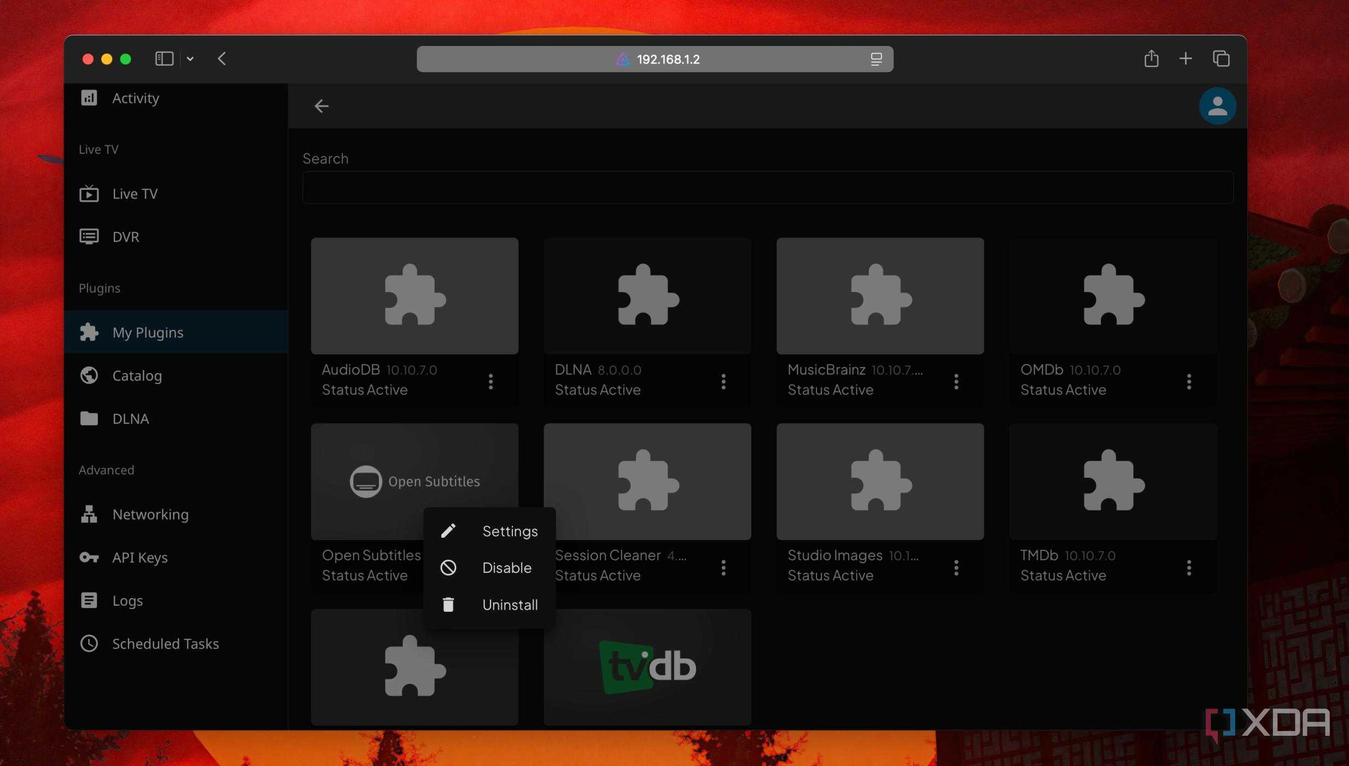Click the reader icon in address bar
The image size is (1349, 766).
click(876, 59)
